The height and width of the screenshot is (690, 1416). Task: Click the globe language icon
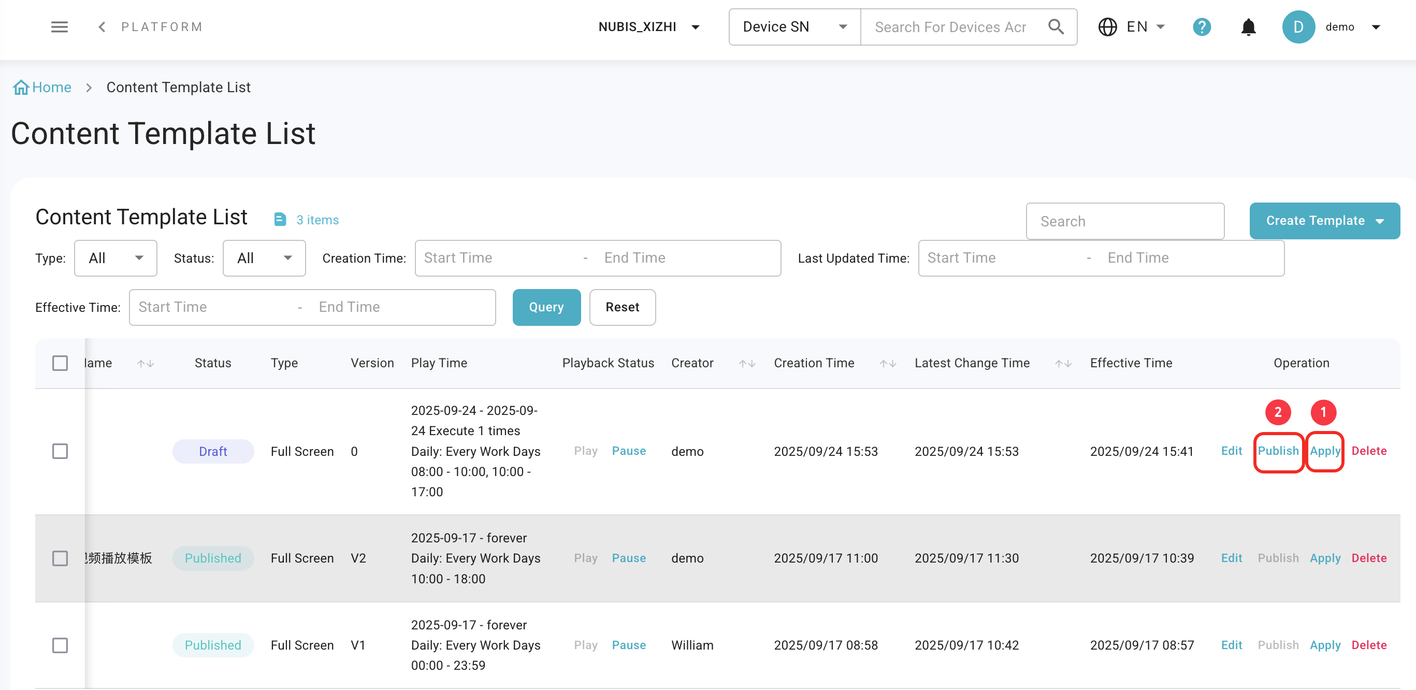click(x=1107, y=27)
